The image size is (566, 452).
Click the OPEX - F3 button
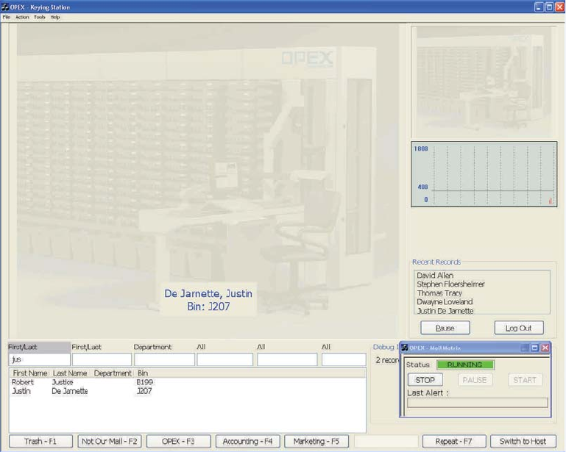pyautogui.click(x=178, y=441)
